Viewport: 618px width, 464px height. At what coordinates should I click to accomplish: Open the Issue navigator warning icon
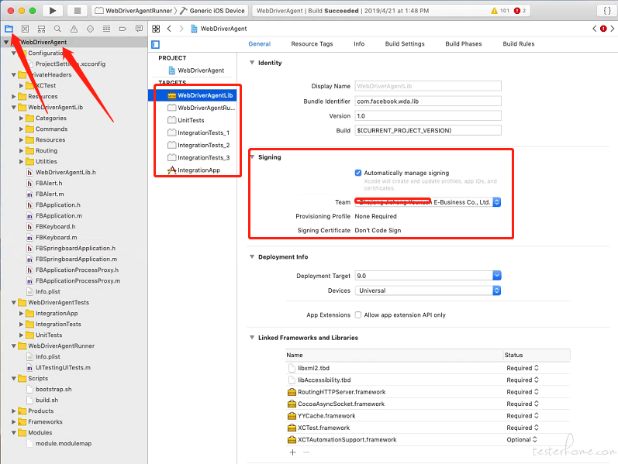pyautogui.click(x=74, y=29)
